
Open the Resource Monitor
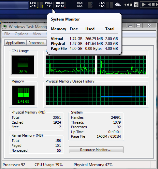pyautogui.click(x=96, y=150)
